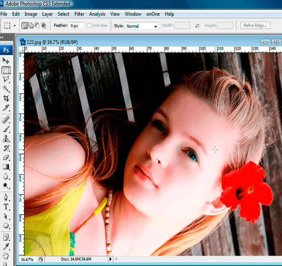This screenshot has width=282, height=266.
Task: Select the Rectangular Marquee tool in toolbox
Action: pos(6,70)
